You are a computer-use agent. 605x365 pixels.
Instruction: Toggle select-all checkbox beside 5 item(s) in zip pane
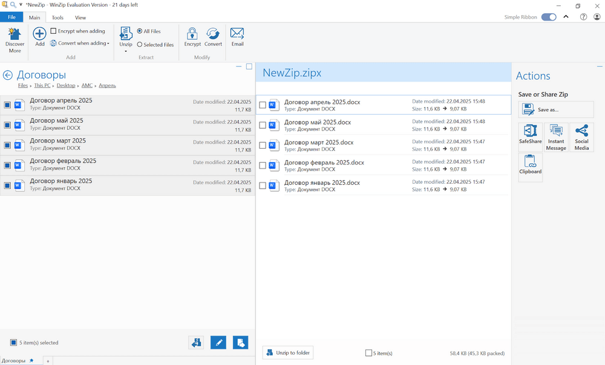[x=368, y=353]
